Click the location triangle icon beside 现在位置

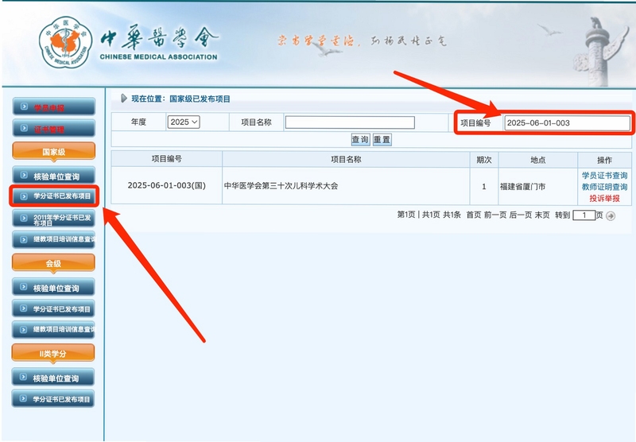(x=124, y=98)
